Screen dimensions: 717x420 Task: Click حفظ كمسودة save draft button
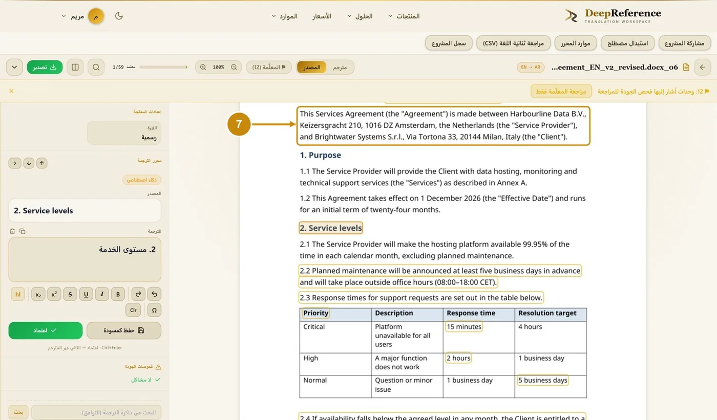pos(124,330)
